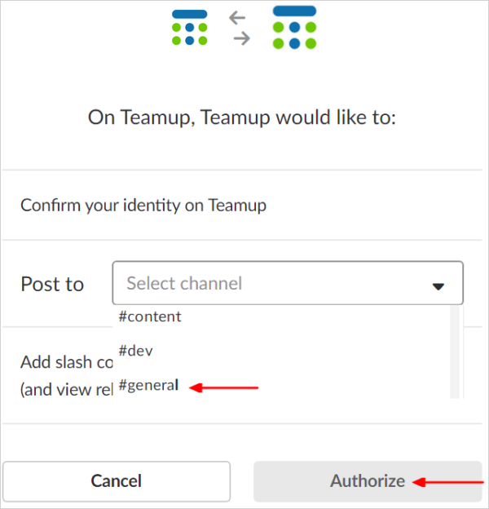Click the gray right-pointing arrow between logos
Viewport: 489px width, 509px height.
242,38
